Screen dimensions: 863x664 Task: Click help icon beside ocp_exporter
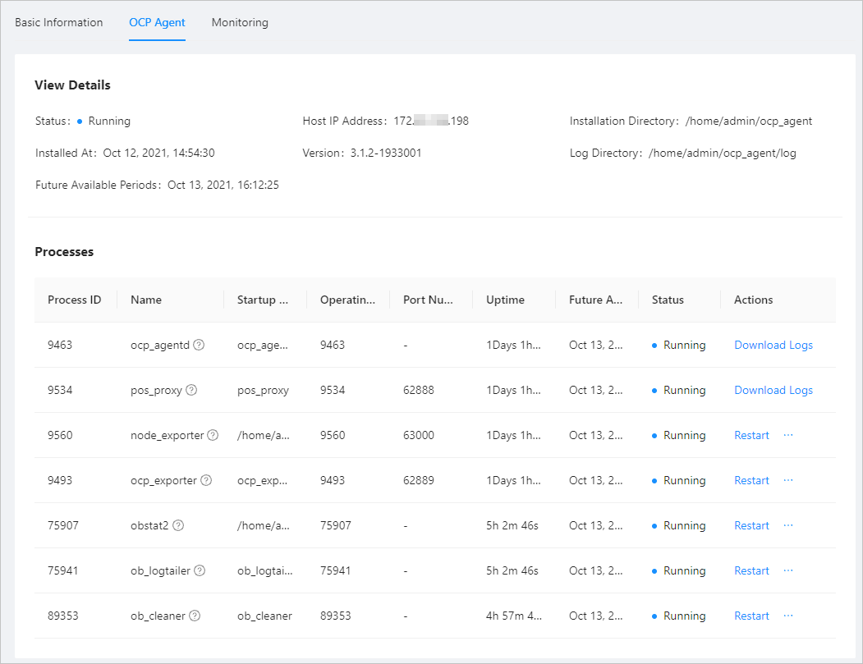tap(206, 481)
